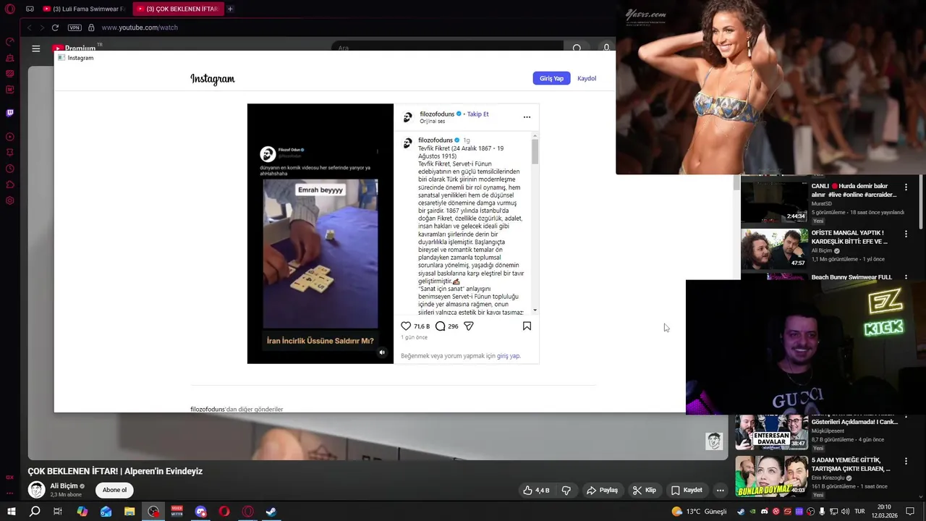Screen dimensions: 926x521
Task: Select the ÇOK BEKLENEN İFTAR tab
Action: 178,9
